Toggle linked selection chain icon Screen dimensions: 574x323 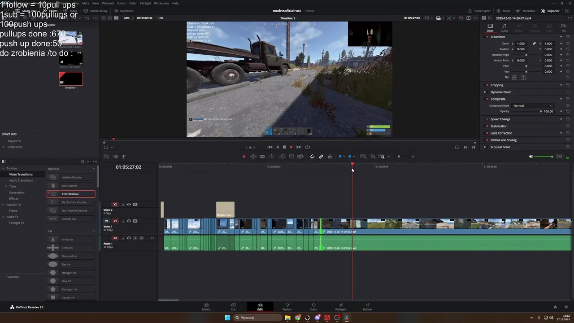(321, 157)
